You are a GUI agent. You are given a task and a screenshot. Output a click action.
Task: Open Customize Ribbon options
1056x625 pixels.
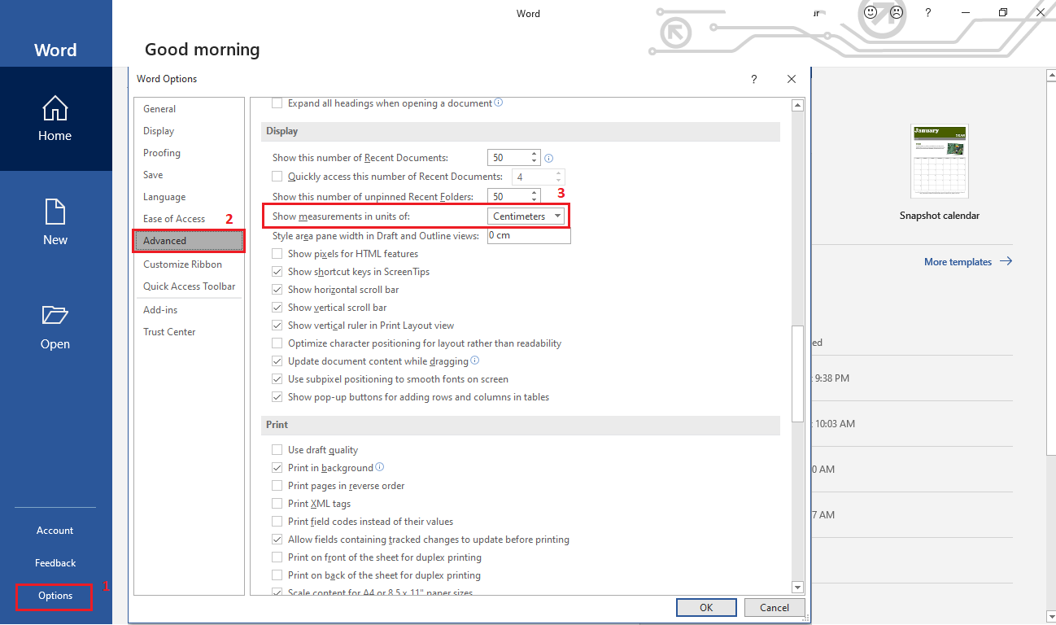pos(189,264)
